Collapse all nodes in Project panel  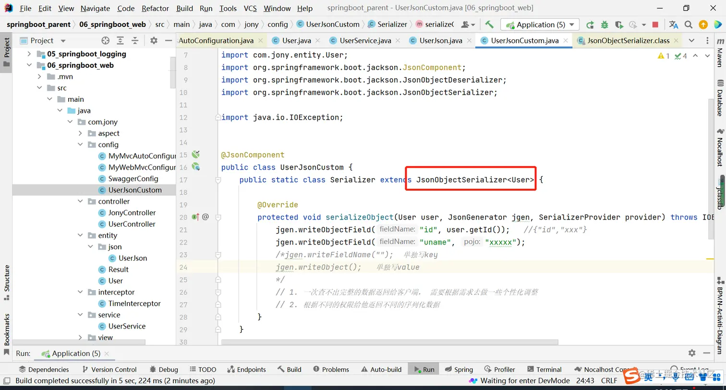(x=135, y=41)
